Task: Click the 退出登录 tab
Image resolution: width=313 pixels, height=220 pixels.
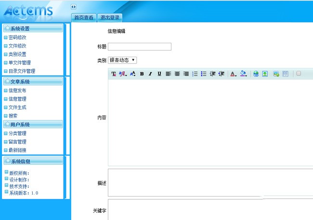Action: click(110, 17)
